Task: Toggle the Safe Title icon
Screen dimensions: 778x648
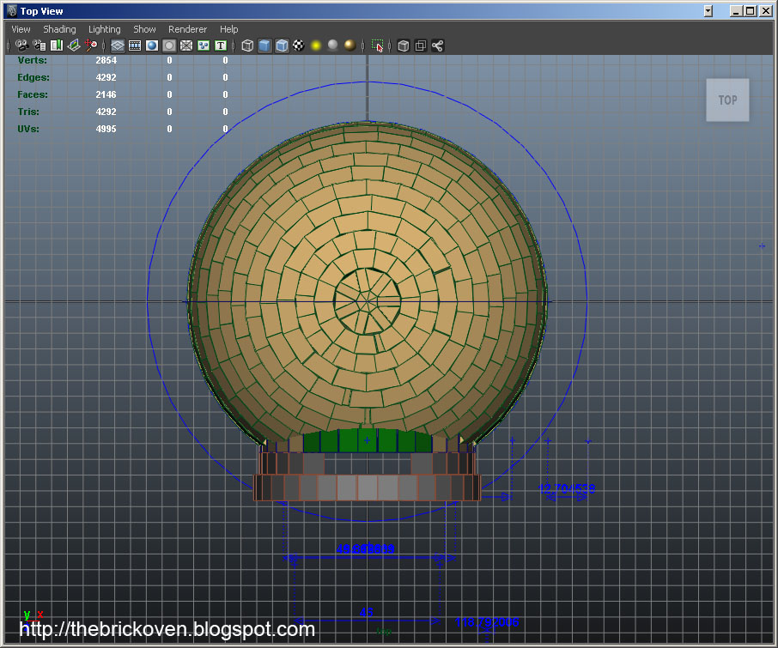Action: pyautogui.click(x=221, y=45)
